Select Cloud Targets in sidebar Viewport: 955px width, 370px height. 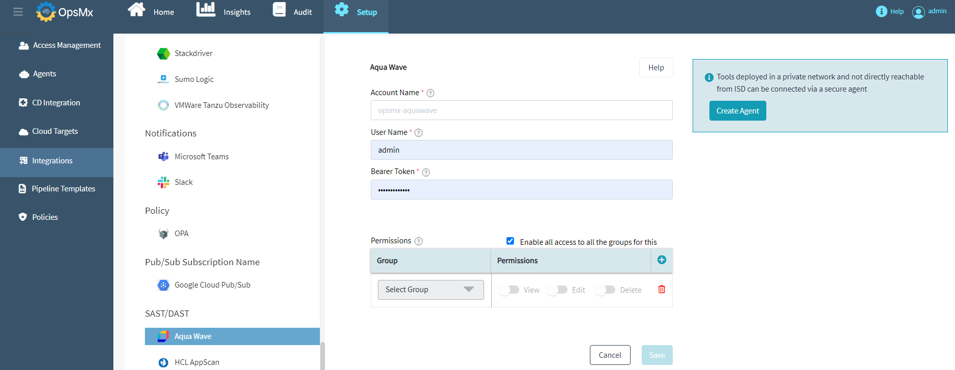[55, 131]
